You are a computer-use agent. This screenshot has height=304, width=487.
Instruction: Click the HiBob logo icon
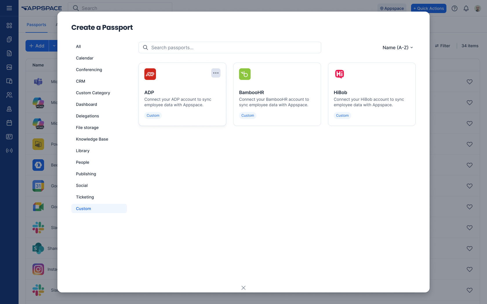click(339, 74)
